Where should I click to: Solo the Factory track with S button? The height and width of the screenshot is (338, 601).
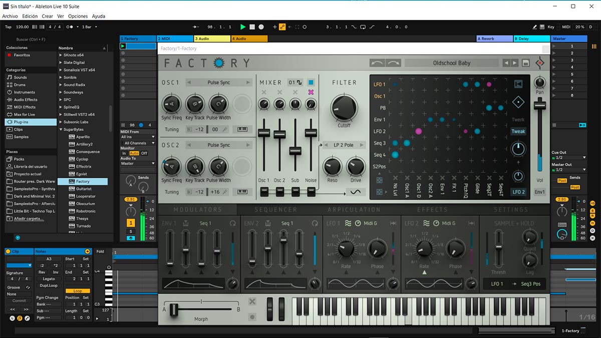(x=131, y=231)
